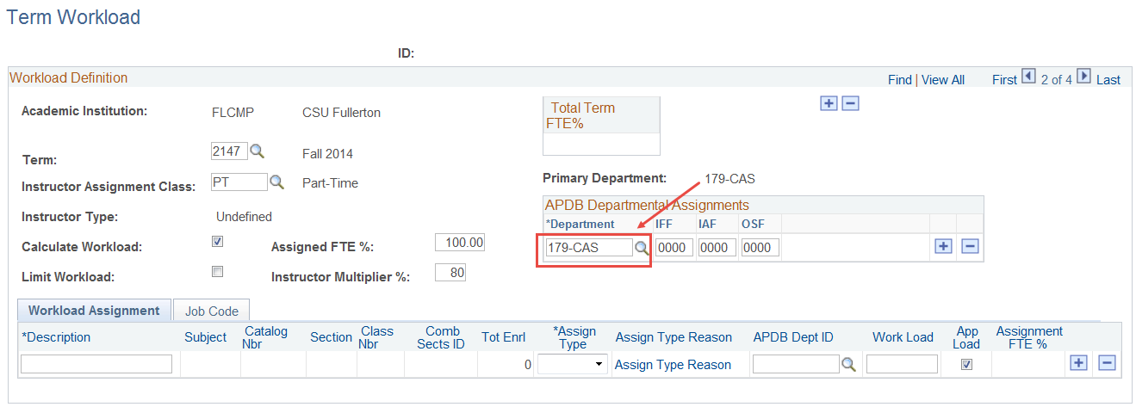Go to Last row link

tap(1108, 79)
